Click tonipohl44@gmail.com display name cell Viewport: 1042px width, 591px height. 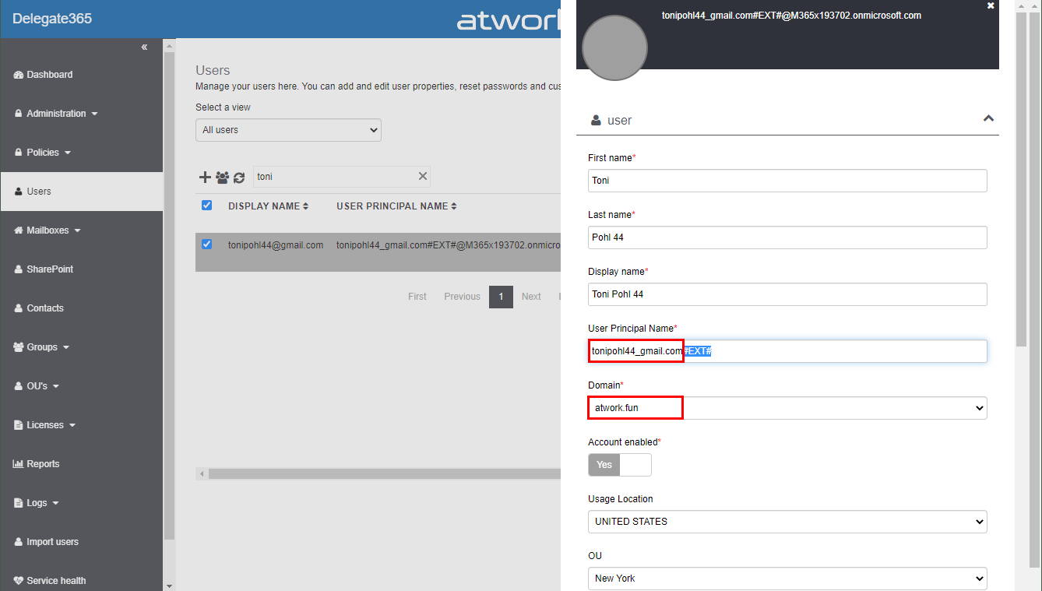point(276,244)
